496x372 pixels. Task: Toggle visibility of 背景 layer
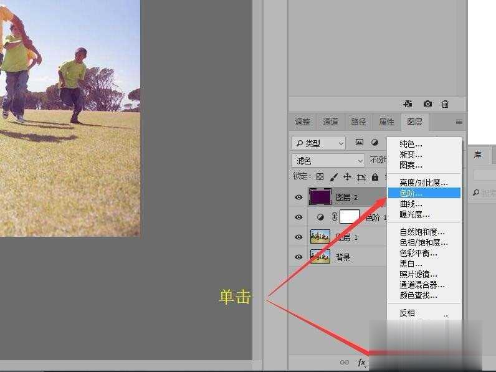pyautogui.click(x=298, y=257)
